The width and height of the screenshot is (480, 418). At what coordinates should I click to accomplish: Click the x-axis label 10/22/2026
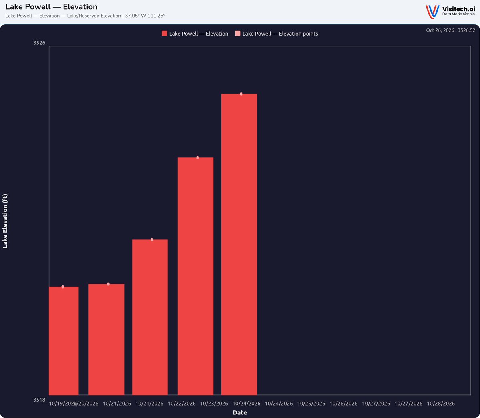181,404
